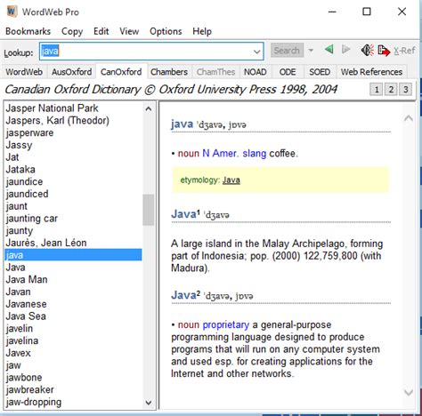This screenshot has width=422, height=416.
Task: Click the 'proprietary' label link
Action: tap(226, 324)
